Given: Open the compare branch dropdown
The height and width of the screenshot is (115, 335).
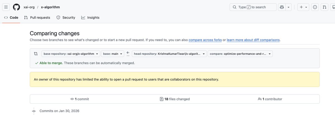Looking at the screenshot, I should coord(240,54).
